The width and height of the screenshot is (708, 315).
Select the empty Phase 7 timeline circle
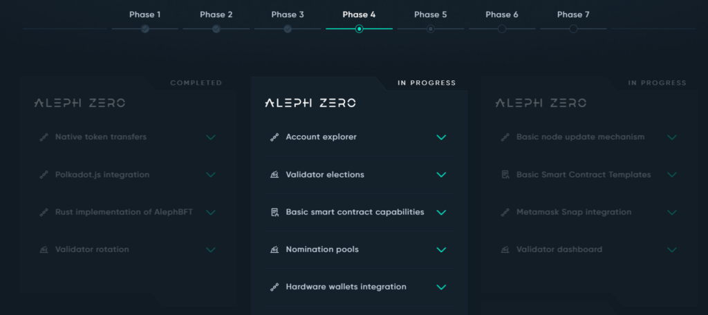(573, 29)
